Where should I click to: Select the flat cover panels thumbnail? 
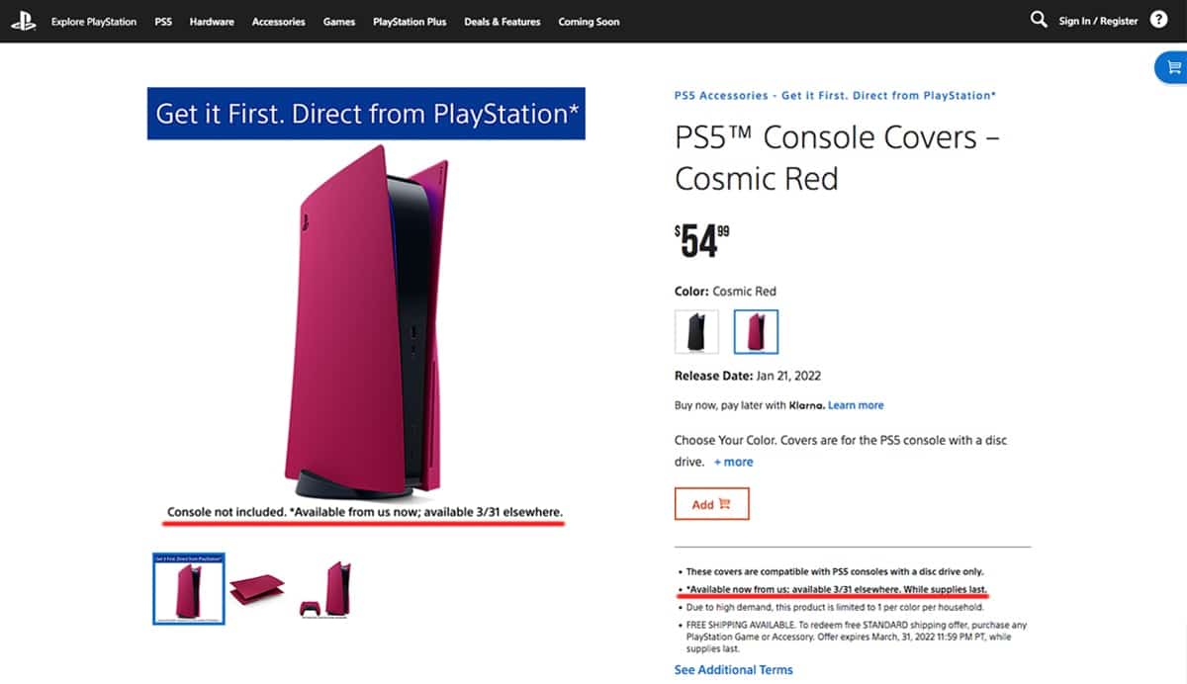click(x=257, y=590)
